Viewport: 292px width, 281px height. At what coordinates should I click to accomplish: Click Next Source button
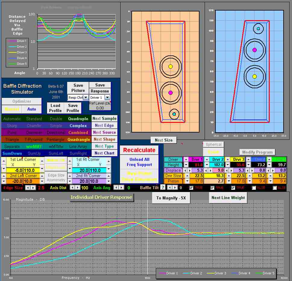[105, 132]
